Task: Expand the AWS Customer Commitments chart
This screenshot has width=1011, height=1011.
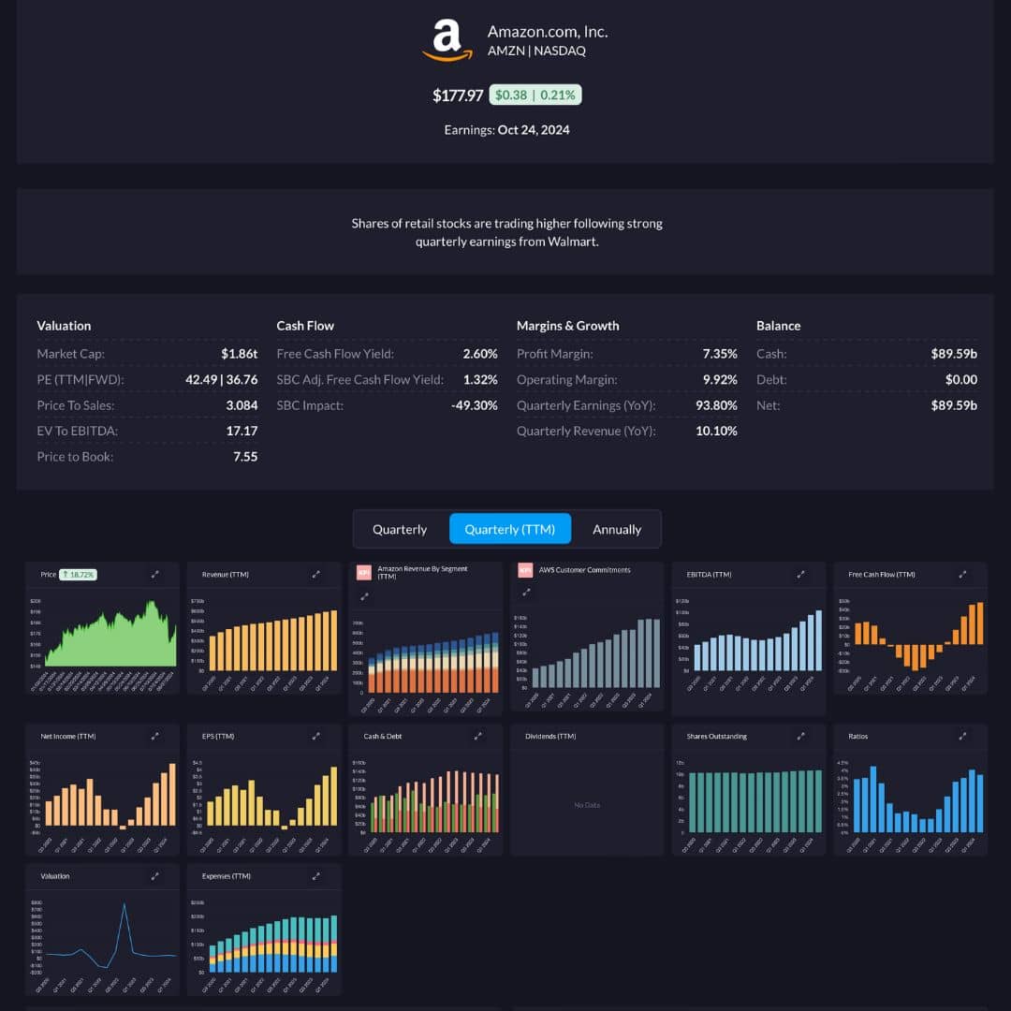Action: click(526, 592)
